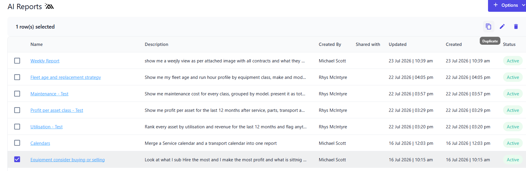Click Michael Scott in Weekly Report row
526x171 pixels.
(x=332, y=61)
